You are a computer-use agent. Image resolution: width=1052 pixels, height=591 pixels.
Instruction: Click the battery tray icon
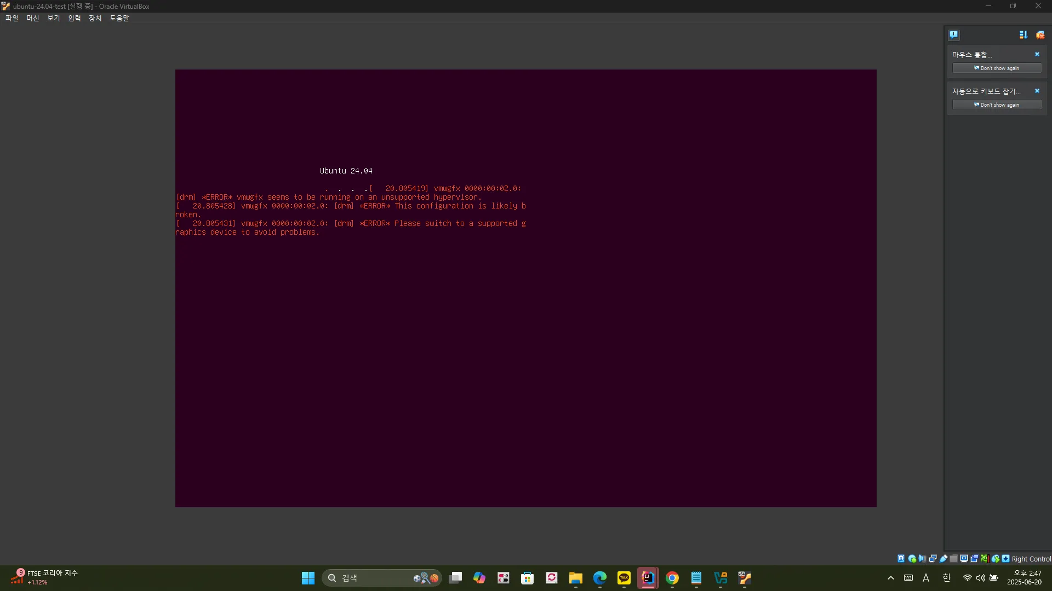point(994,578)
